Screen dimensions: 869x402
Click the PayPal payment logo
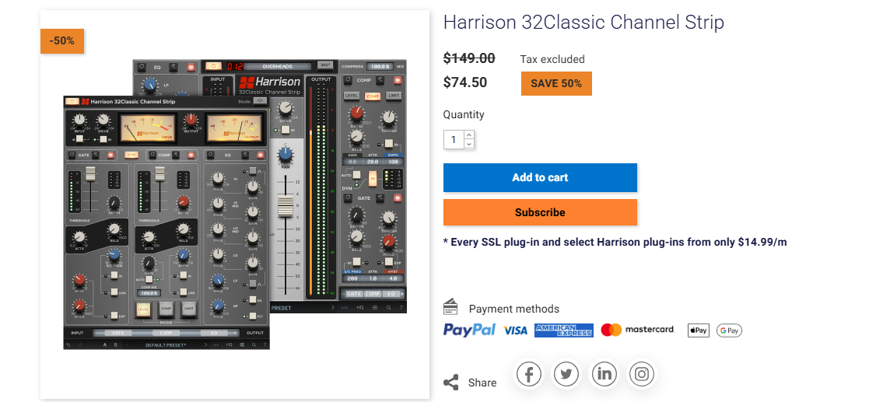469,330
